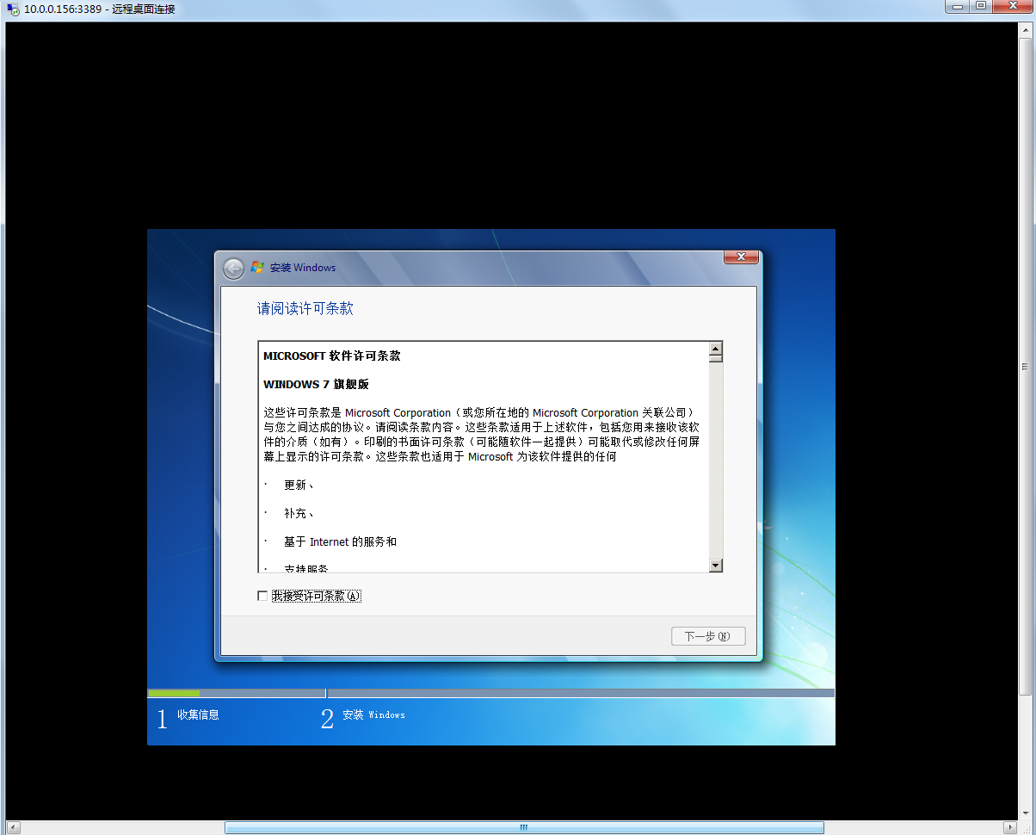Click the bullet item 更新、
The image size is (1036, 835).
(299, 485)
